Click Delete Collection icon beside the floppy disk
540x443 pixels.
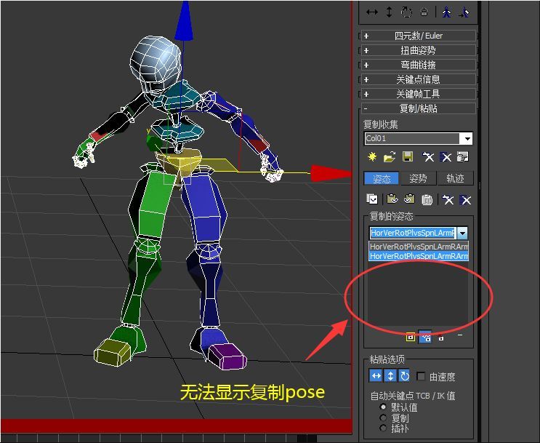(428, 157)
